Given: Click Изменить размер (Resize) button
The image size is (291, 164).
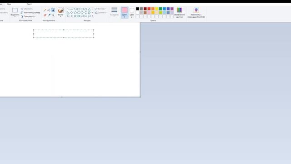Looking at the screenshot, I should pyautogui.click(x=30, y=13).
